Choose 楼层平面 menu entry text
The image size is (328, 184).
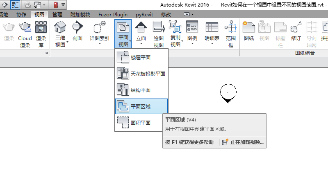coord(141,57)
